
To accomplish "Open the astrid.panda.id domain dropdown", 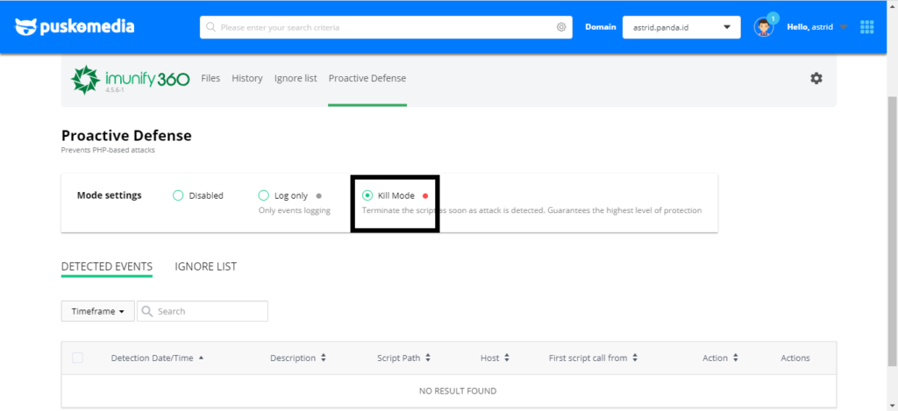I will [681, 27].
